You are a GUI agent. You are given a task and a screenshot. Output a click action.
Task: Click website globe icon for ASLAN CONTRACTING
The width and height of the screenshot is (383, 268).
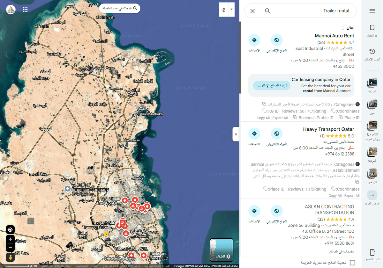tap(277, 211)
